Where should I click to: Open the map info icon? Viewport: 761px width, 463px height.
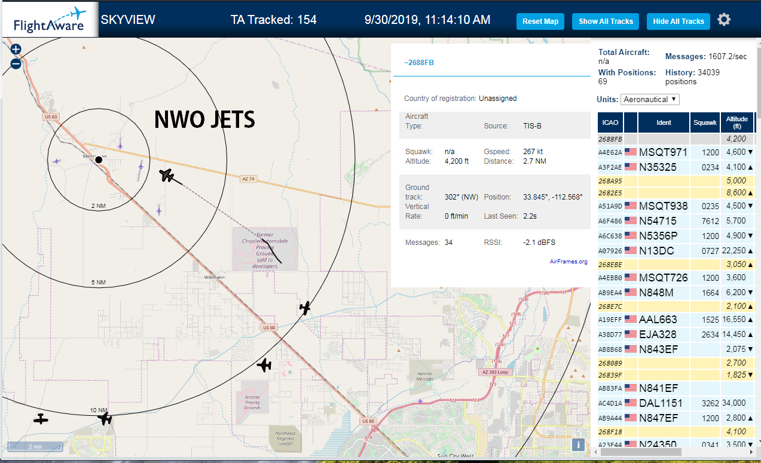tap(578, 444)
